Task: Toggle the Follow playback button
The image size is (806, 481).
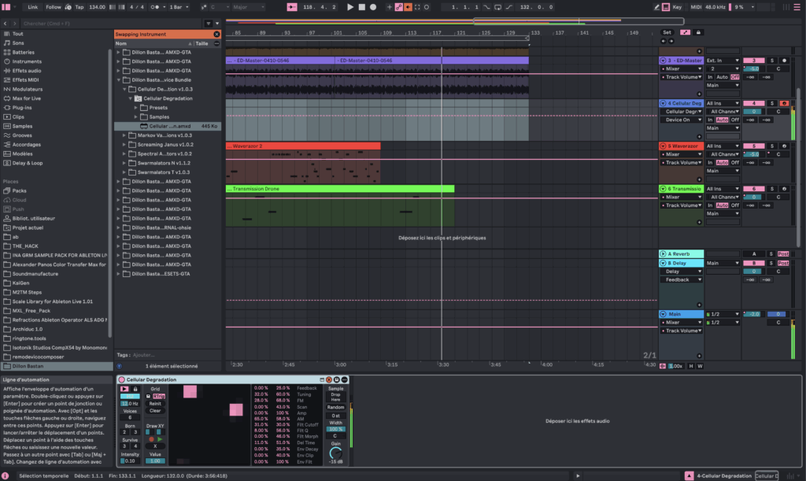Action: 53,7
